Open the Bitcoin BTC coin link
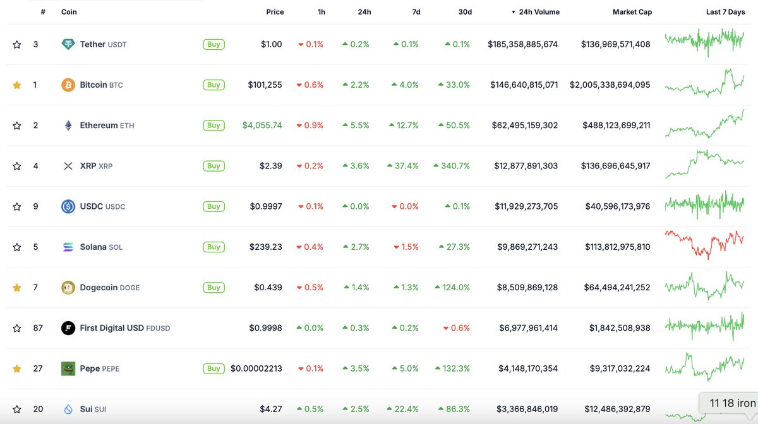 tap(102, 85)
